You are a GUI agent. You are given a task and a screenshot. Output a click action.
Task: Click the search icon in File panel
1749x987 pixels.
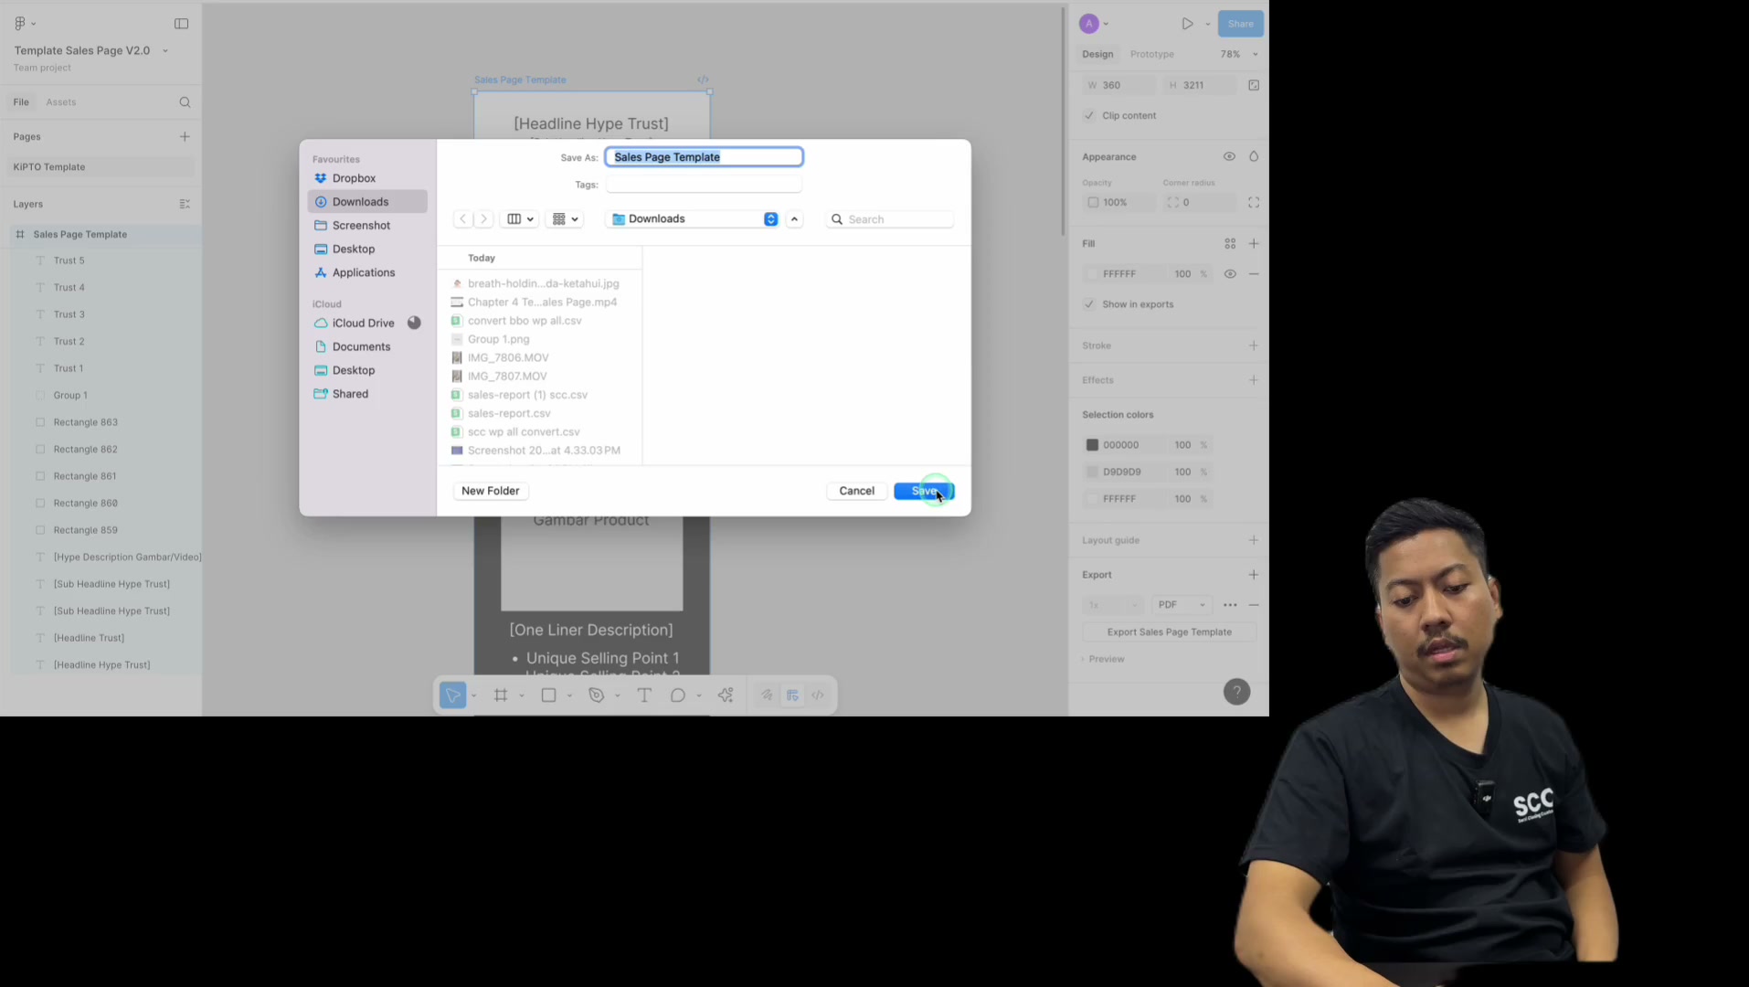pos(185,102)
